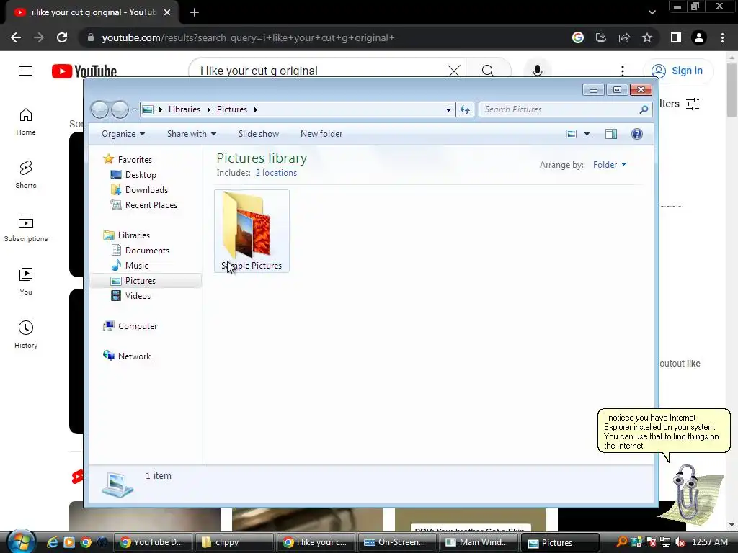738x553 pixels.
Task: Click Pictures in the address breadcrumb
Action: click(231, 109)
